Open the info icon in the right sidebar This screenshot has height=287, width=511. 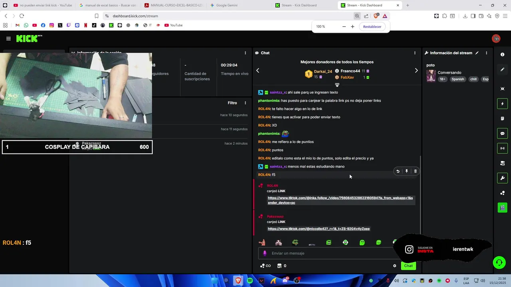coord(502,55)
